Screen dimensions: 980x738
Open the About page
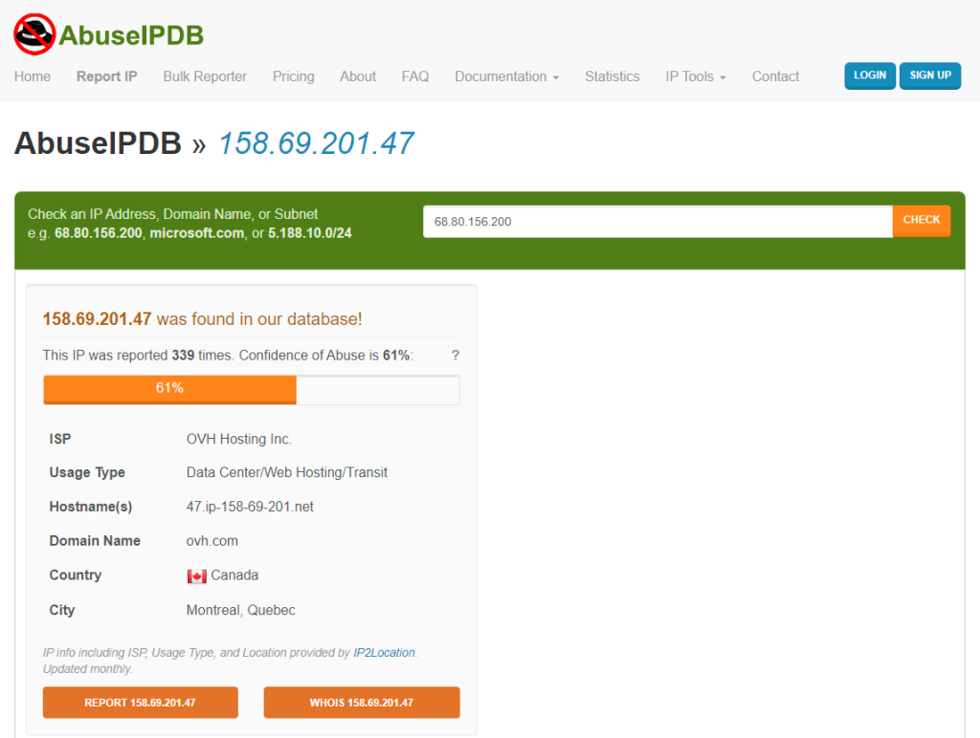click(x=358, y=76)
